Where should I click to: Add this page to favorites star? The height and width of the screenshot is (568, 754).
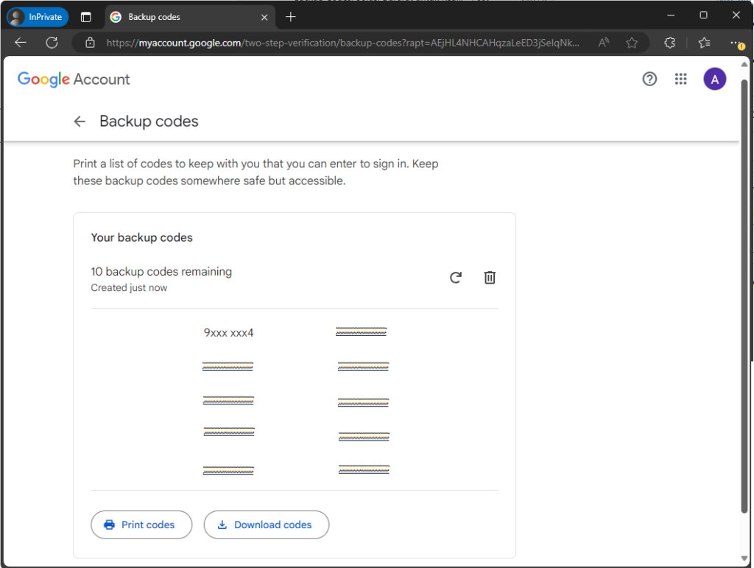(x=632, y=43)
